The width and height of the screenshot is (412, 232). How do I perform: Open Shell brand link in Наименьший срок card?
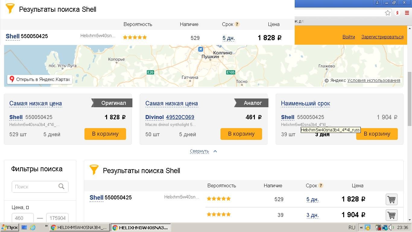(288, 117)
